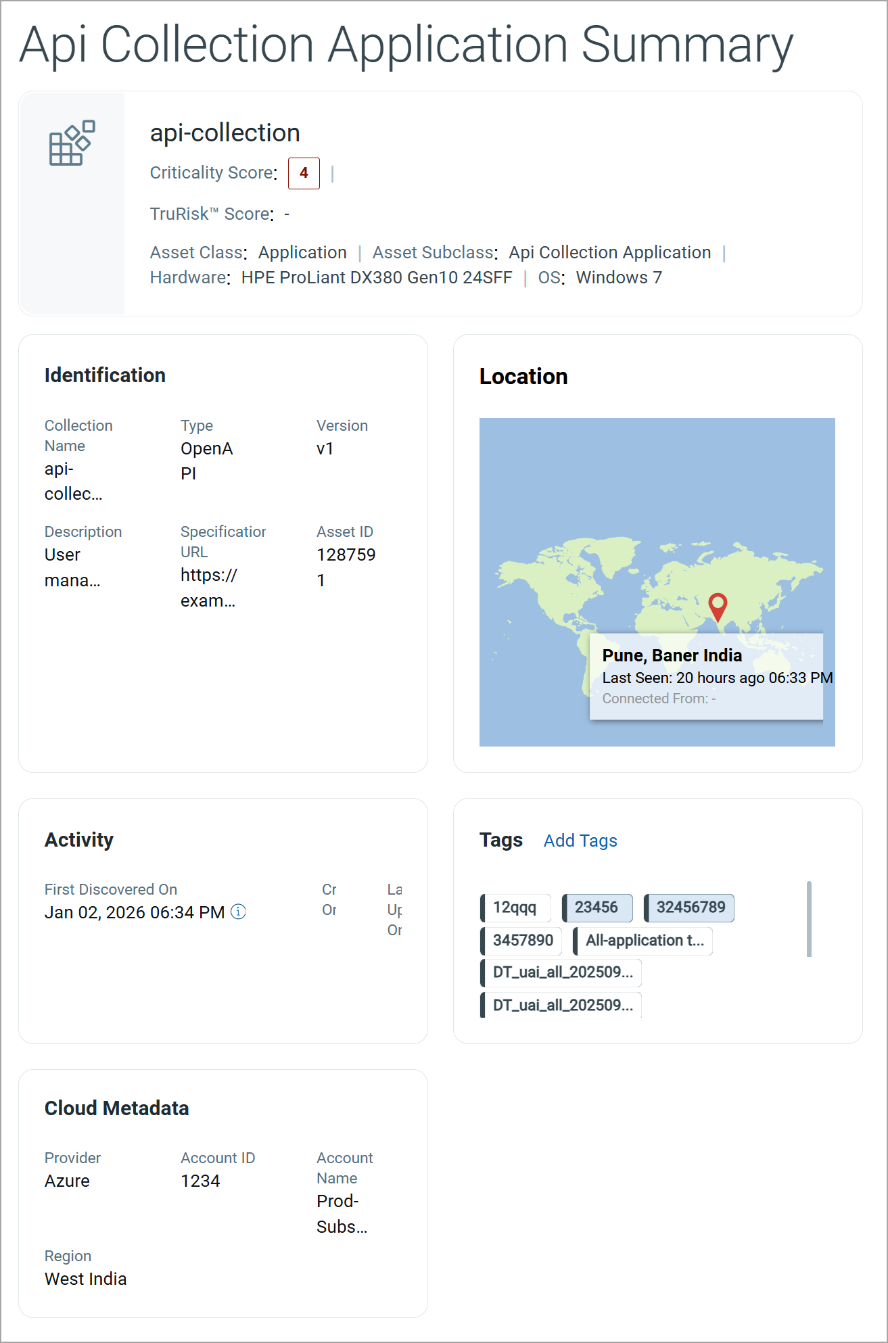The height and width of the screenshot is (1343, 888).
Task: Select the 12qqq tag
Action: pyautogui.click(x=515, y=908)
